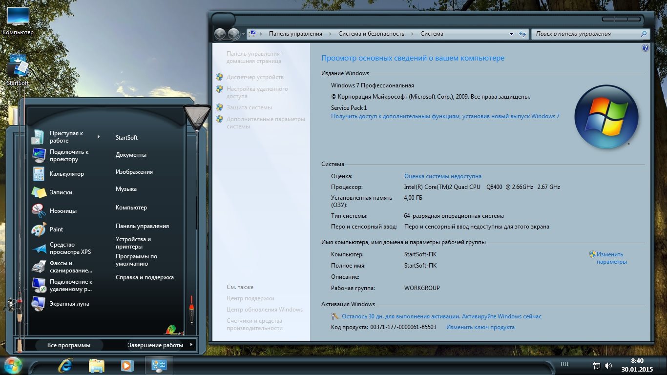The height and width of the screenshot is (375, 667).
Task: Open Дополнительные параметры системы link
Action: (x=266, y=123)
